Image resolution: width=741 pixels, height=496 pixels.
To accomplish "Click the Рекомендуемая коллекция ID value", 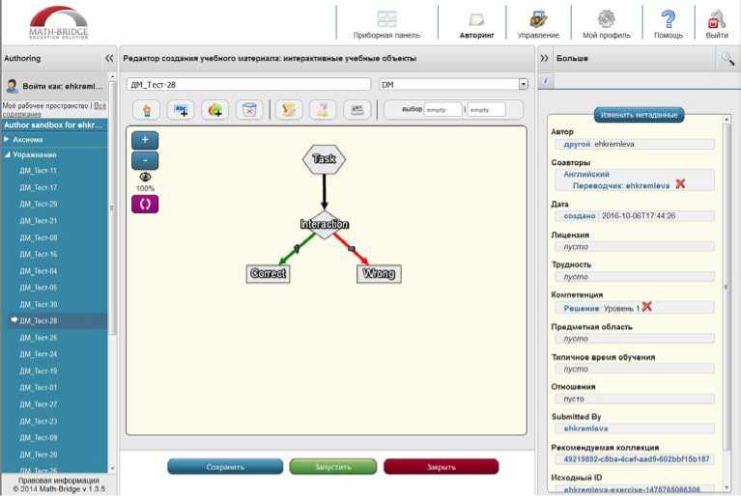I will coord(636,458).
